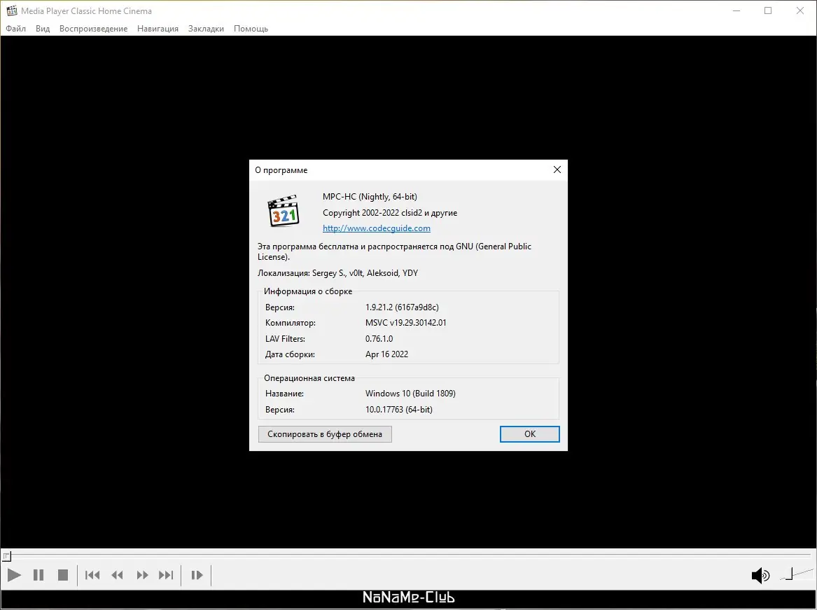Select version text 1.9.21.2 (6167a9d8c)
Viewport: 817px width, 610px height.
[x=402, y=307]
